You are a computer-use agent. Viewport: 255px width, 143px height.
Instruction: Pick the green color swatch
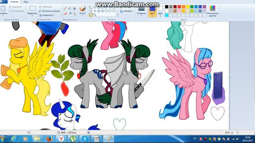[192, 7]
